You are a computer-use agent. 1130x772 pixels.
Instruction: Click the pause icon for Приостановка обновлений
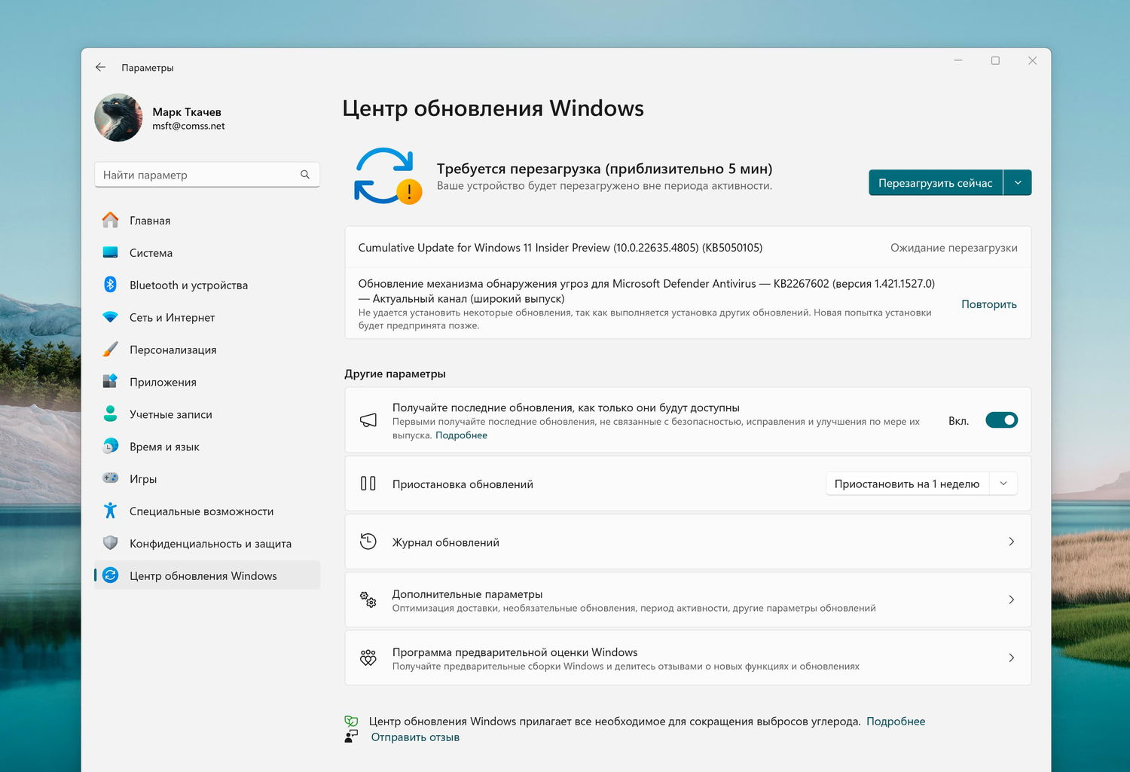tap(368, 484)
